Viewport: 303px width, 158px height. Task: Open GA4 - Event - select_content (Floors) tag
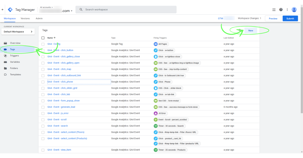point(66,132)
